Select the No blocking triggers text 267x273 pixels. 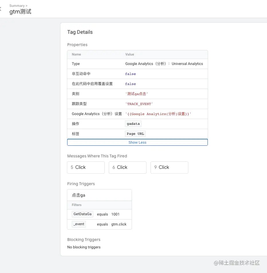84,247
